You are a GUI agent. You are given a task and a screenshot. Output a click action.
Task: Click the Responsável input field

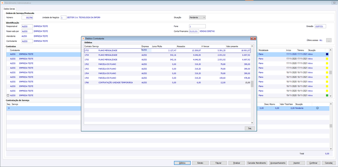[27, 26]
